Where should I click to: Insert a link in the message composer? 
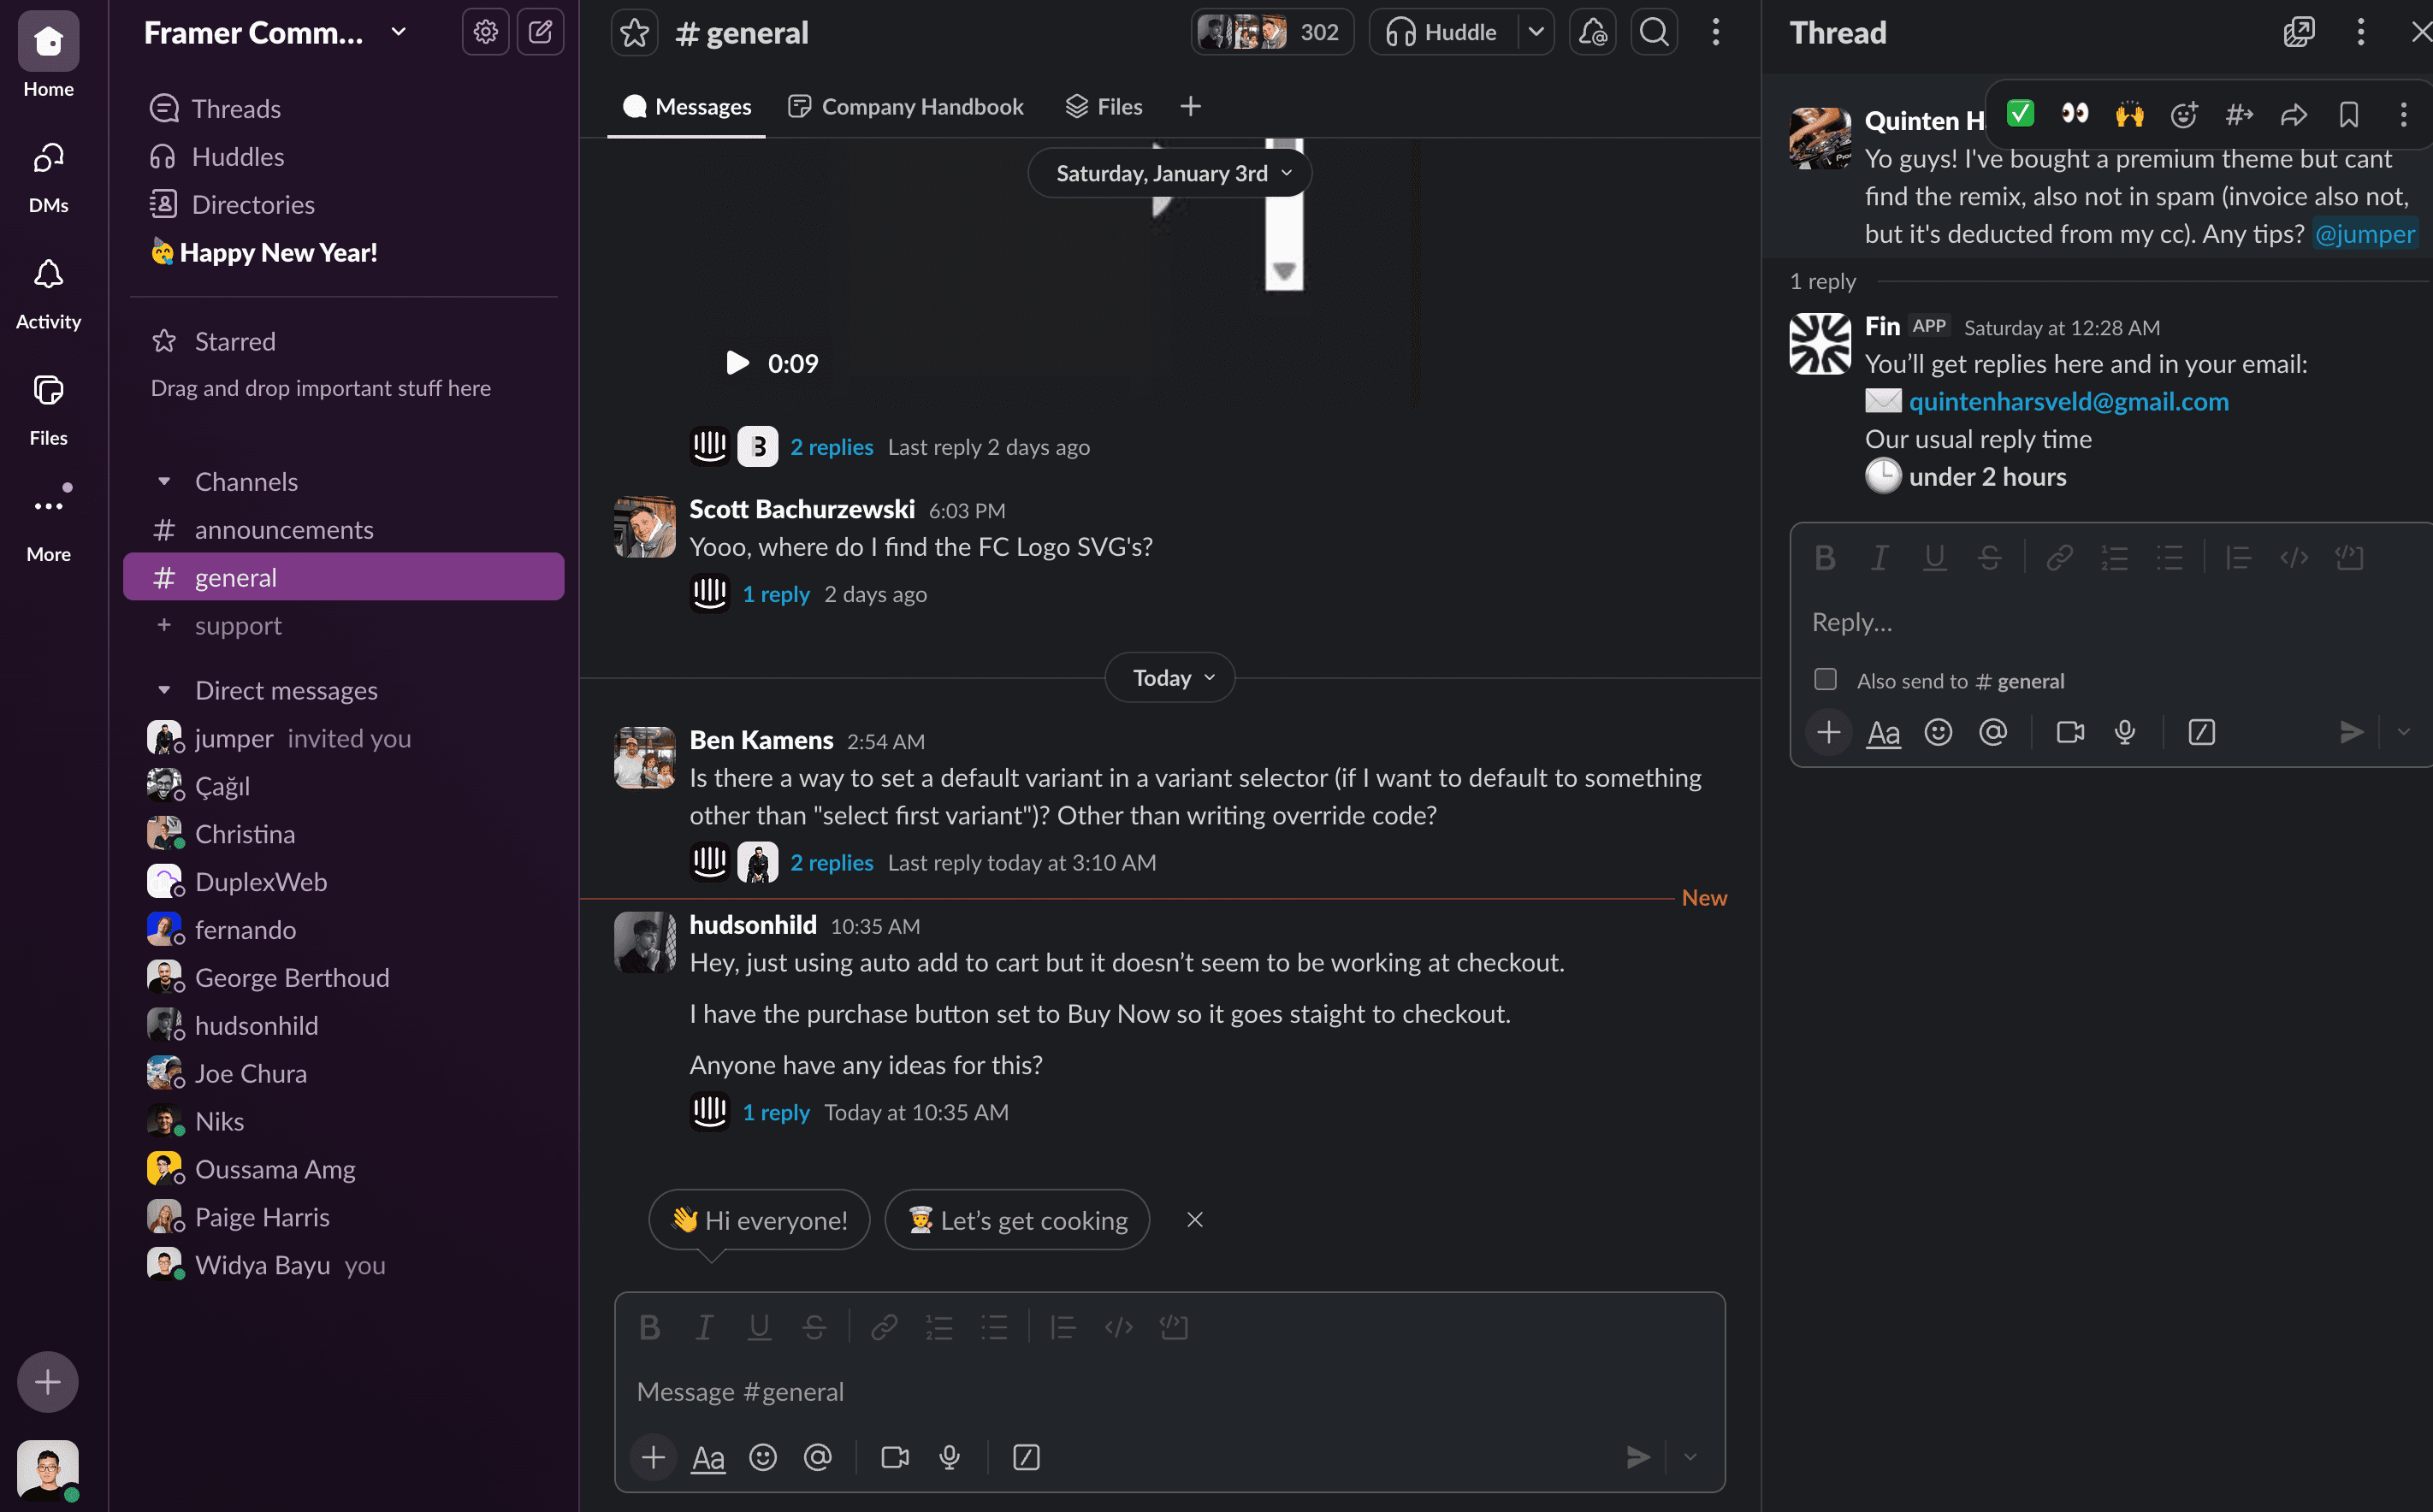(x=884, y=1327)
